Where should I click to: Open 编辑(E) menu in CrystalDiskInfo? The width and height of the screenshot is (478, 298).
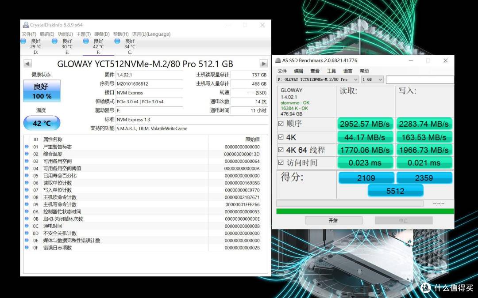tap(47, 34)
